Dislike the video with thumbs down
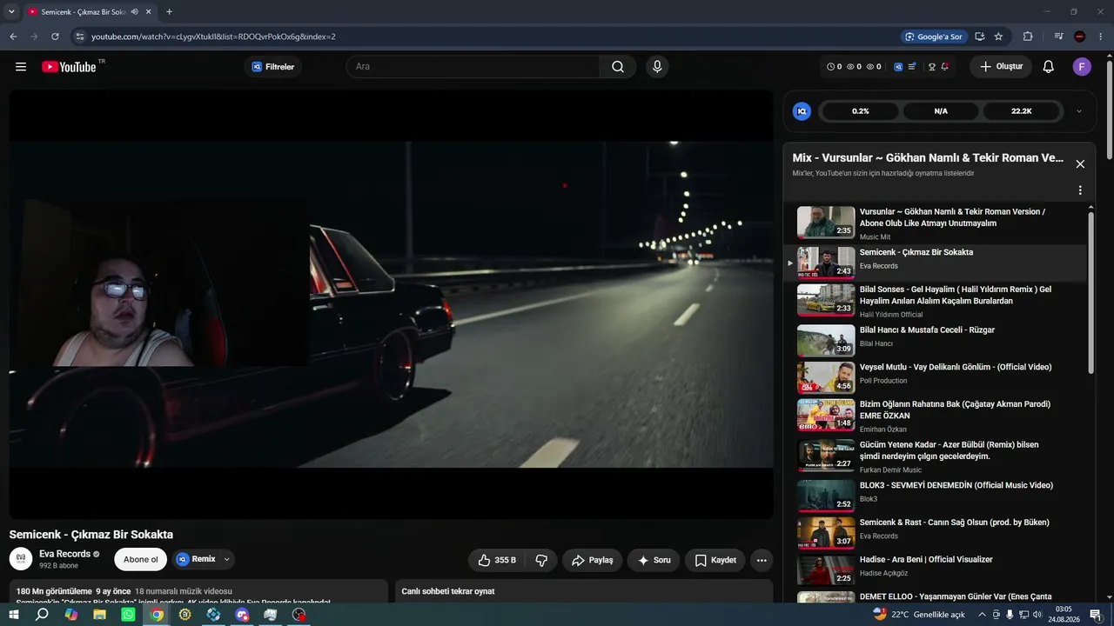Viewport: 1114px width, 626px height. pos(541,560)
